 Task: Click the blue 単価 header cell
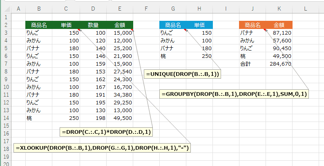199,25
